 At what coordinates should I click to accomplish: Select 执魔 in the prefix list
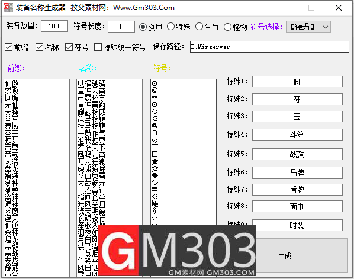click(11, 98)
